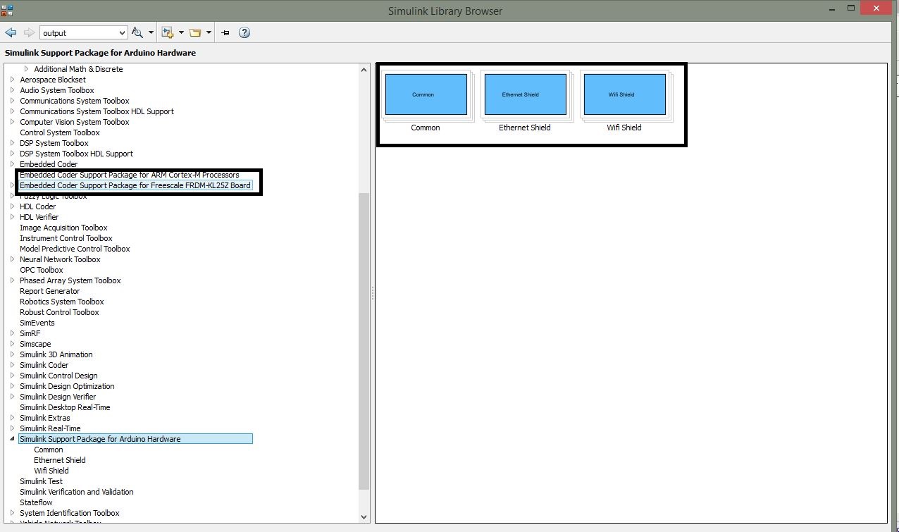
Task: Select SimEvents in tree
Action: click(37, 323)
